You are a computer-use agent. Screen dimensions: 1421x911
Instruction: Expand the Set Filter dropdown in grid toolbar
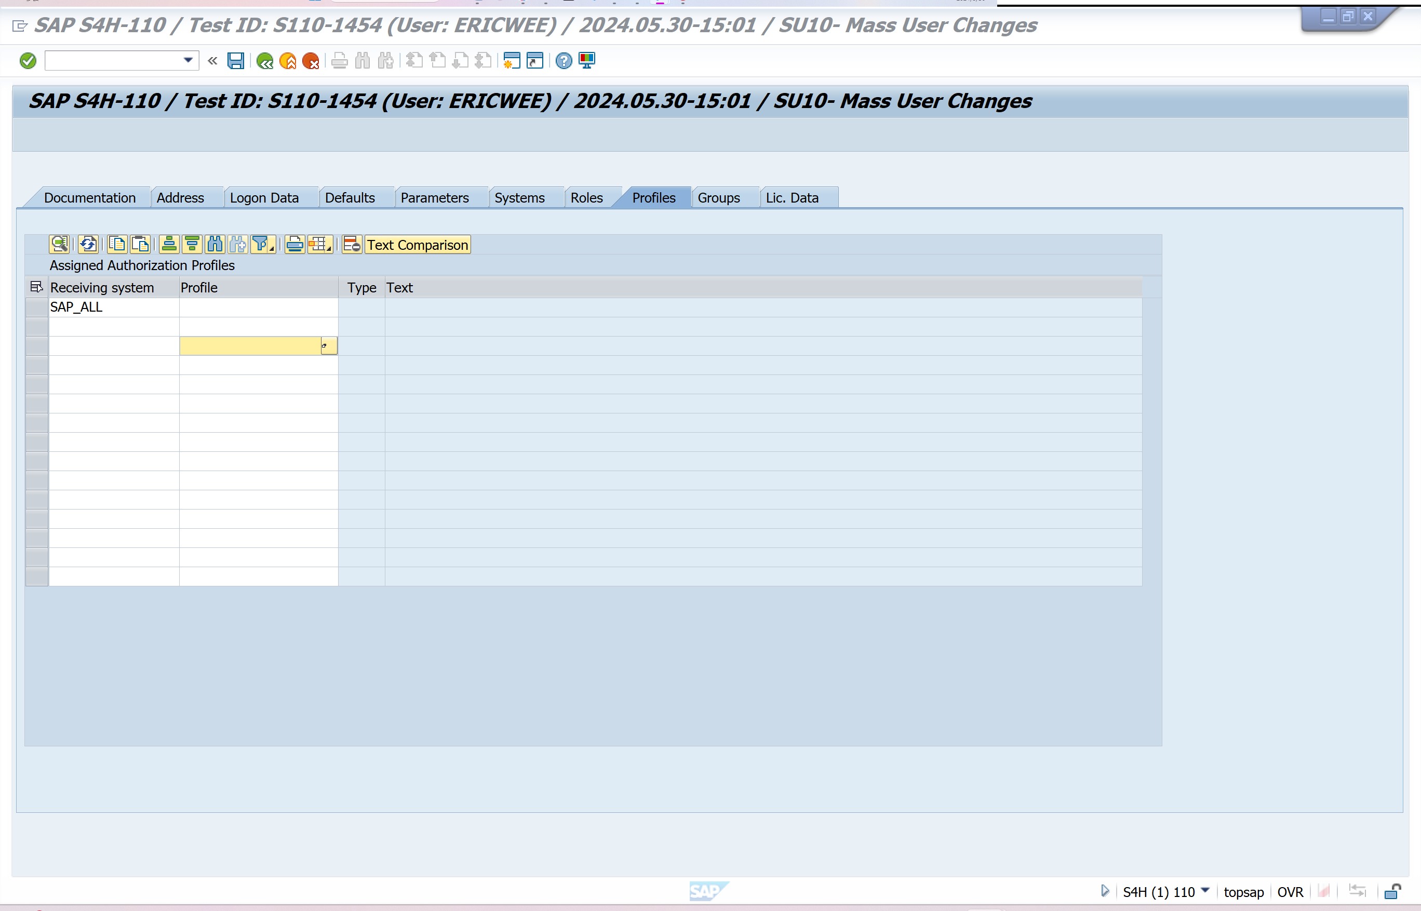272,248
